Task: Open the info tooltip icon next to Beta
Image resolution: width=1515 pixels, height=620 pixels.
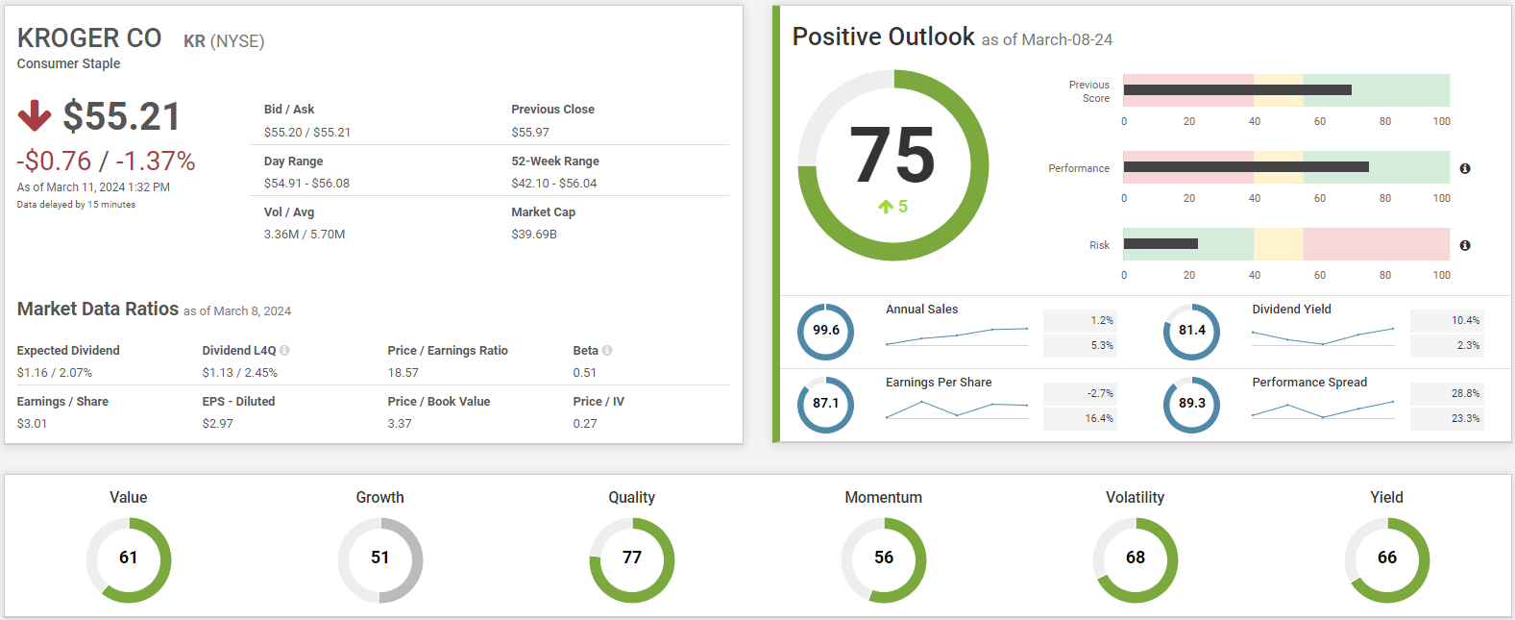Action: [607, 350]
